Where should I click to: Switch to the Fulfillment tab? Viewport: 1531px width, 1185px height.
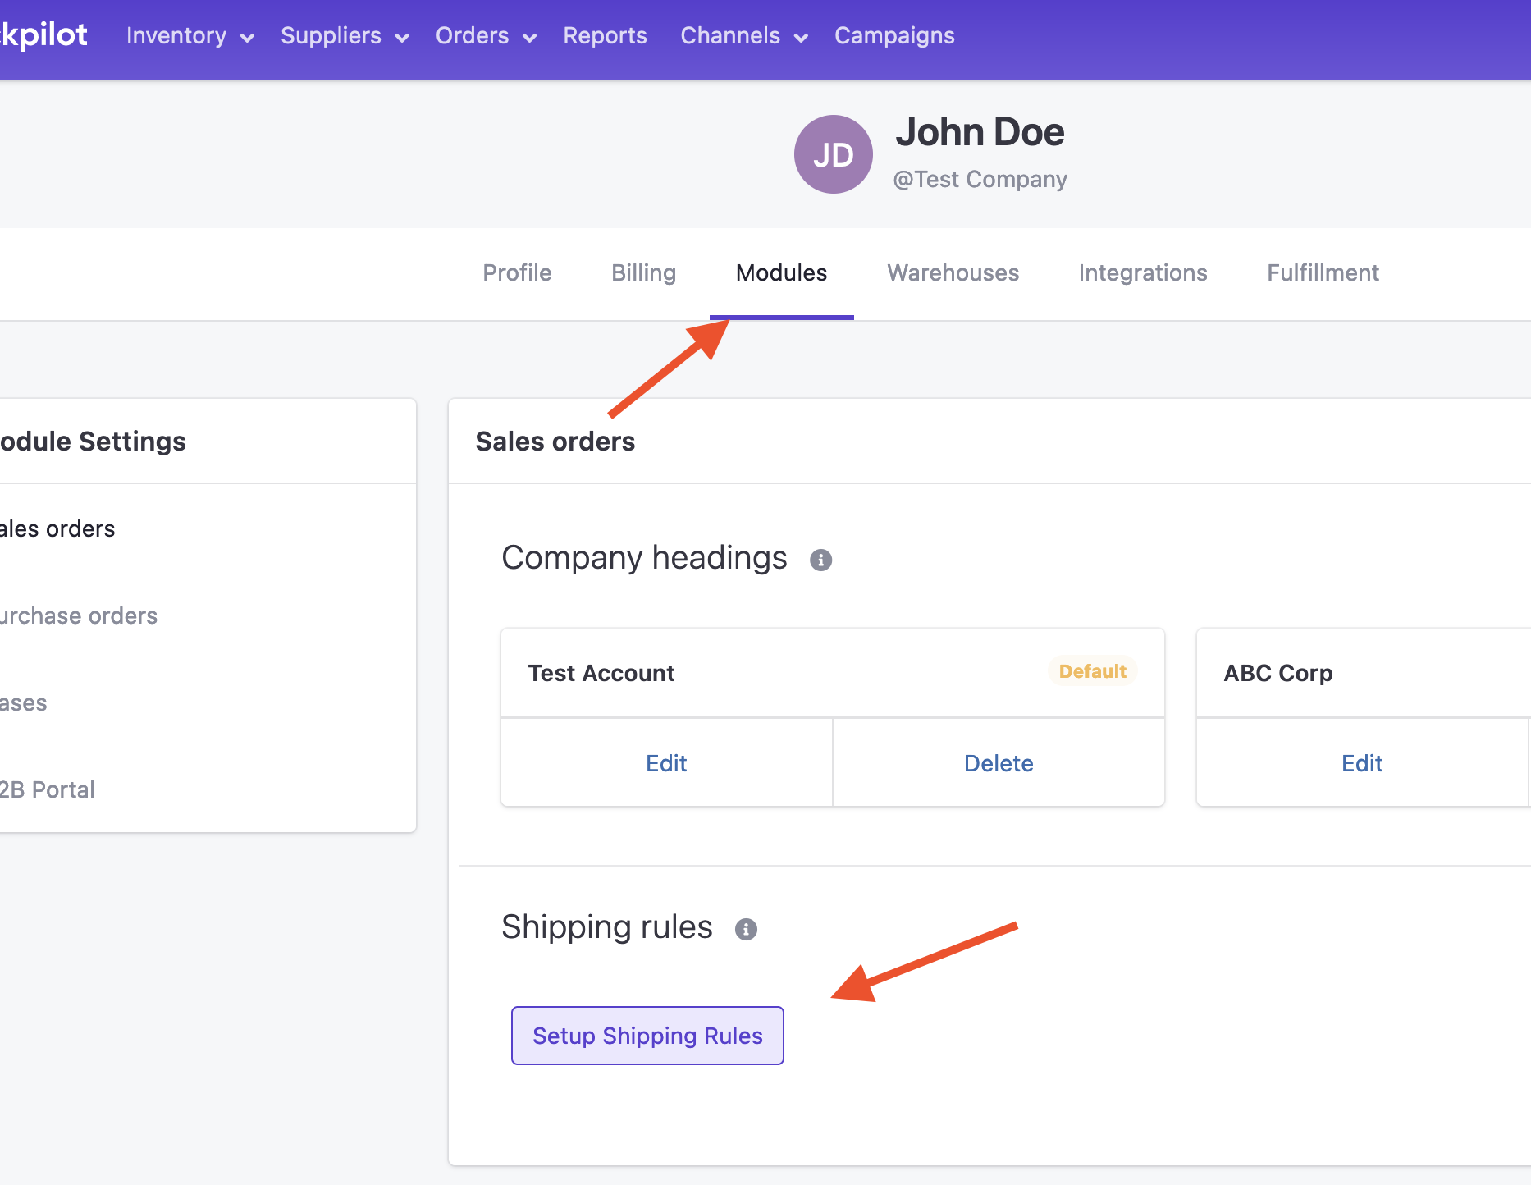tap(1323, 272)
